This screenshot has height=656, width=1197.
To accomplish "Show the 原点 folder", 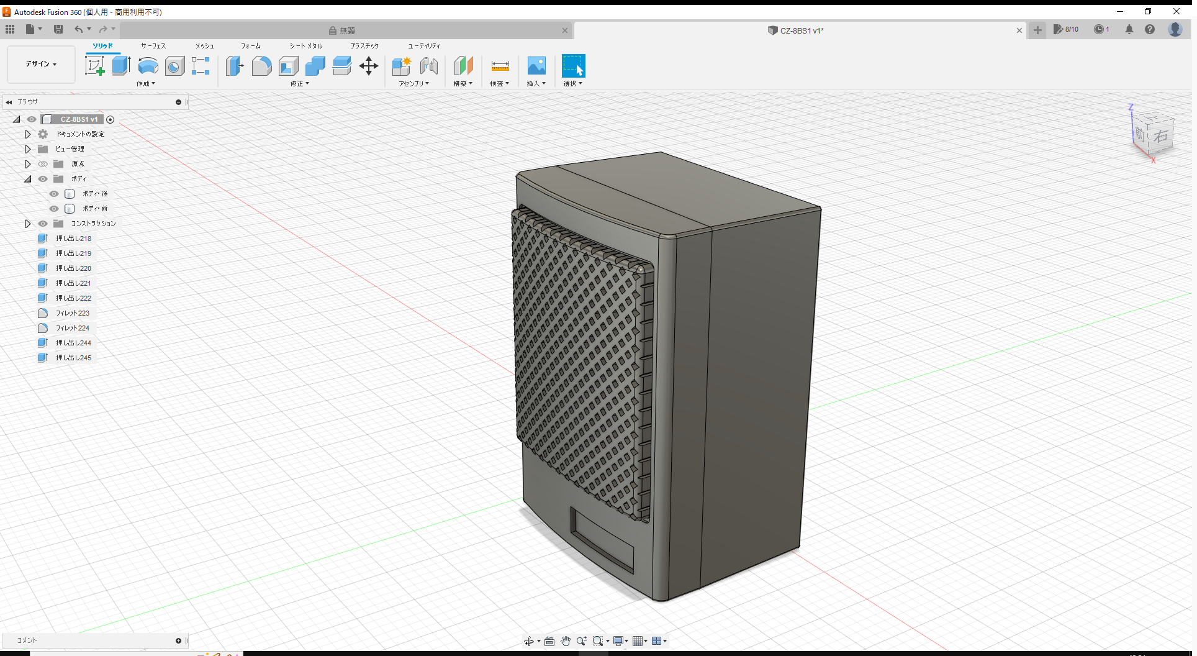I will pos(42,163).
